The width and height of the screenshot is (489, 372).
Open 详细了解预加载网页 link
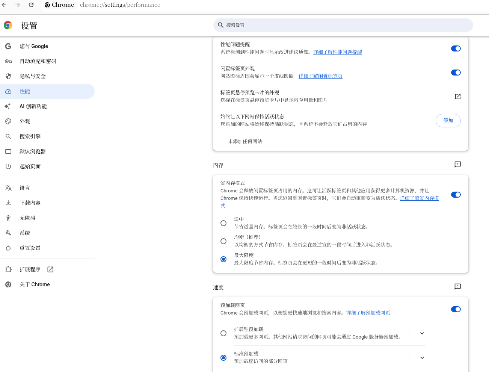pyautogui.click(x=368, y=313)
